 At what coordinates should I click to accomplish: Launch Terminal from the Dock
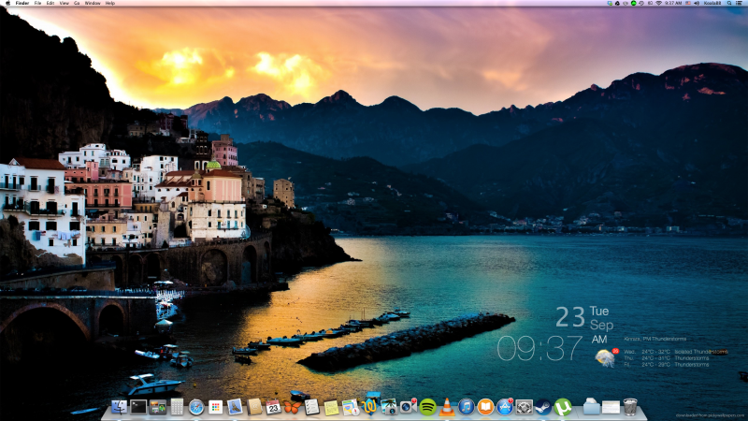tap(137, 407)
